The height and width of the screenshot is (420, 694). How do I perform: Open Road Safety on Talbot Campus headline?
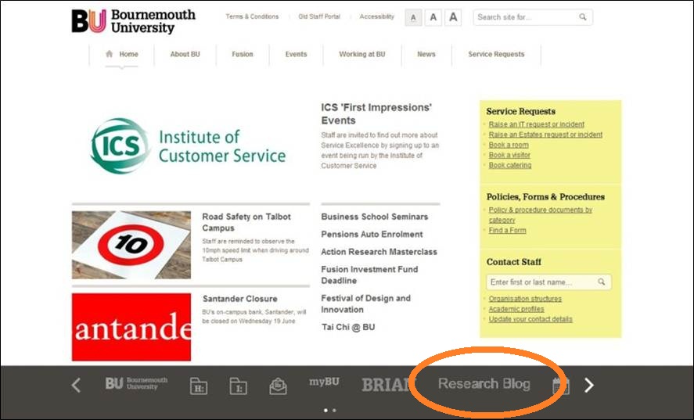246,222
